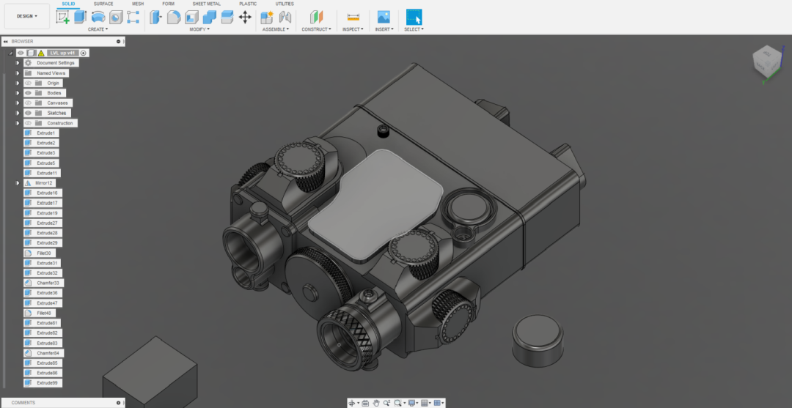Expand the Sketches folder
This screenshot has width=792, height=408.
[x=18, y=113]
